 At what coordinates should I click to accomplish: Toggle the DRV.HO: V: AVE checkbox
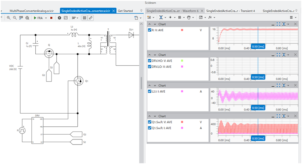[x=149, y=61]
